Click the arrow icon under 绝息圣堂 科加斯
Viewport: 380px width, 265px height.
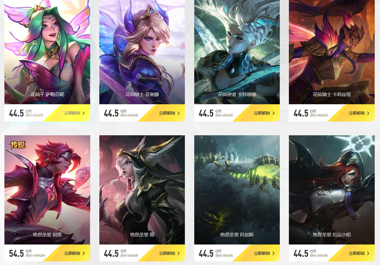[x=274, y=253]
